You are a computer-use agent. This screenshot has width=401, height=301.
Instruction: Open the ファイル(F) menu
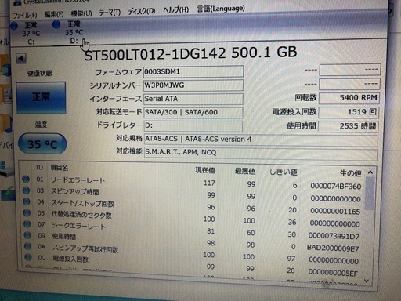tap(25, 16)
